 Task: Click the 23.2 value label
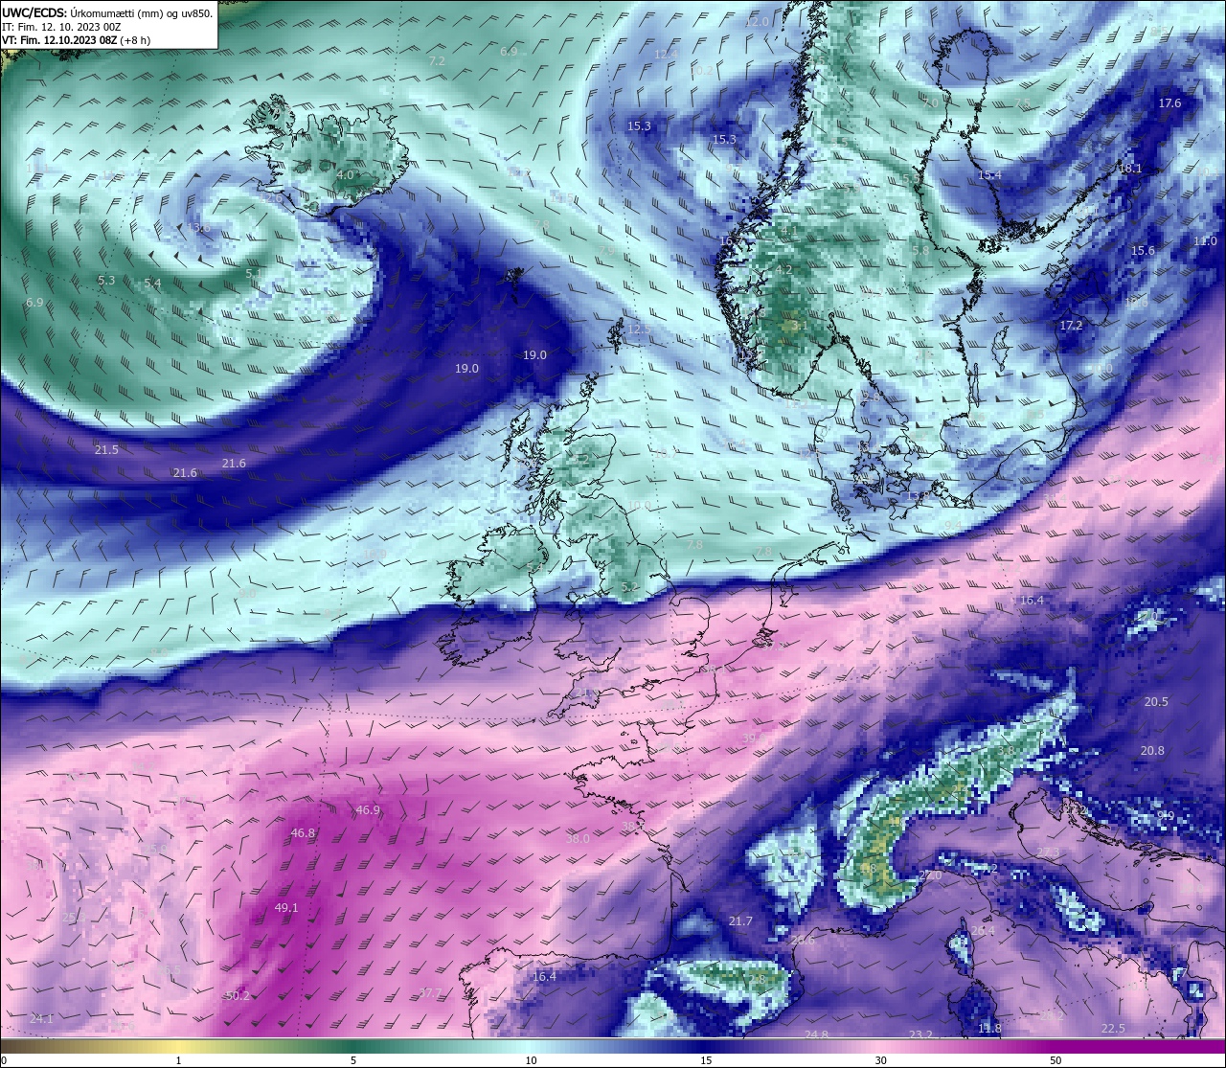[920, 1034]
